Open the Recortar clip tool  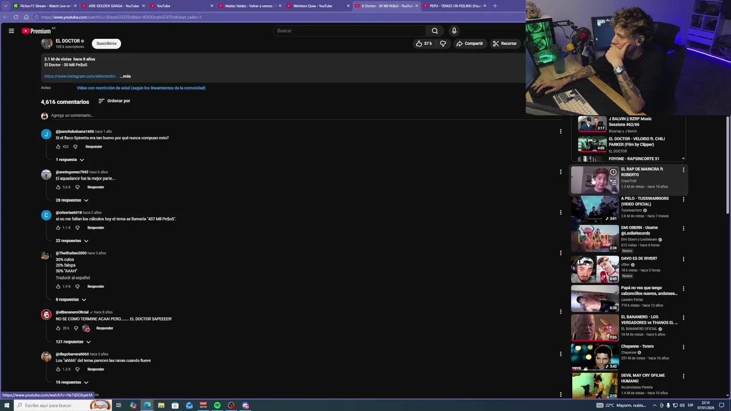click(504, 43)
